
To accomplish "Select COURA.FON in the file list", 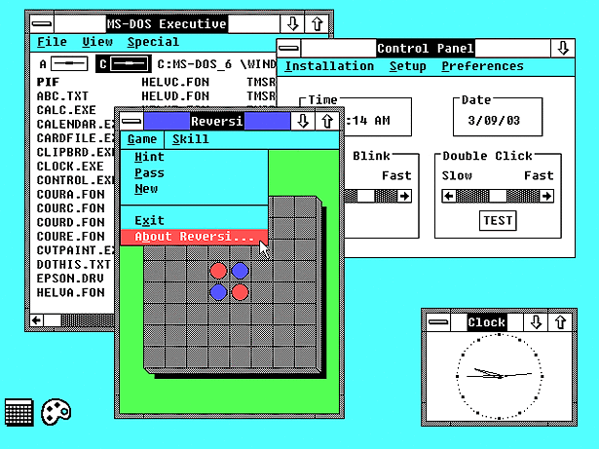I will 71,194.
